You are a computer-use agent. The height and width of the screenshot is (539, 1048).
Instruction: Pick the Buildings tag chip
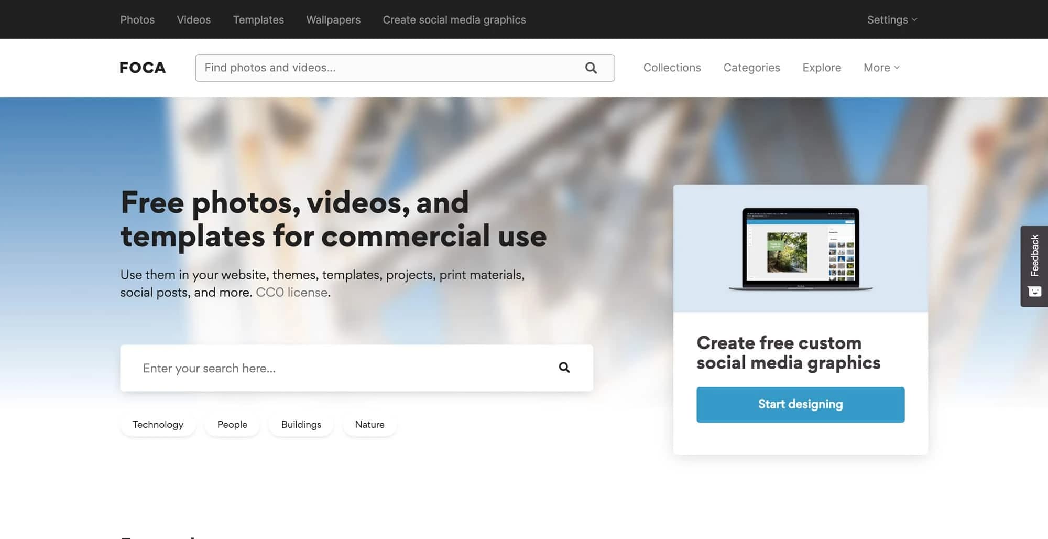pos(301,424)
